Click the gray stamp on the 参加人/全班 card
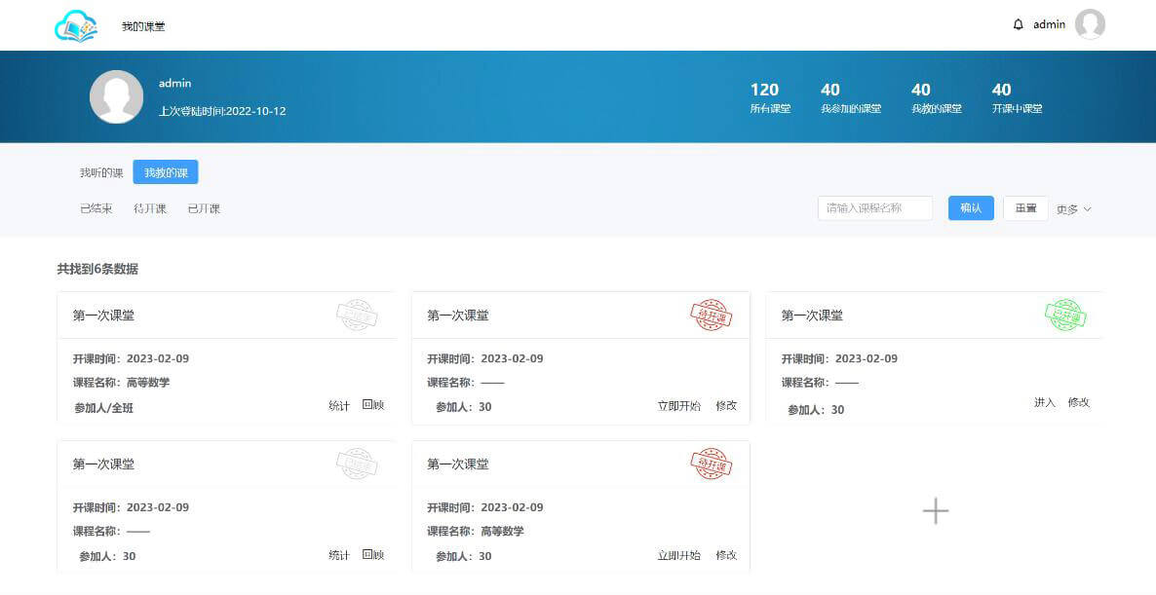The image size is (1156, 595). pos(357,315)
